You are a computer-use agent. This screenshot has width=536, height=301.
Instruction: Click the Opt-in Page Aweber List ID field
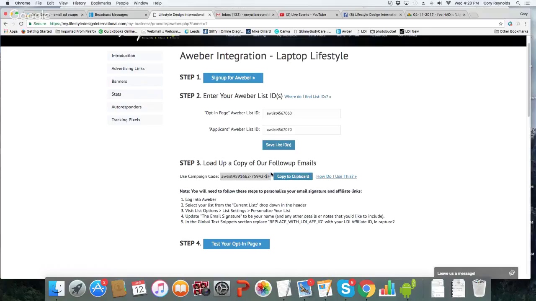(301, 113)
